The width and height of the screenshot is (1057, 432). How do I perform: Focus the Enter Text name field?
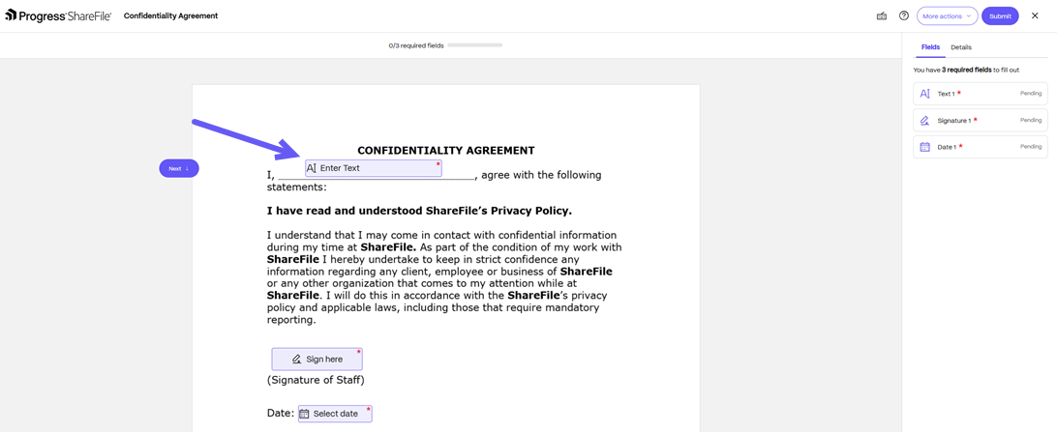pos(374,168)
